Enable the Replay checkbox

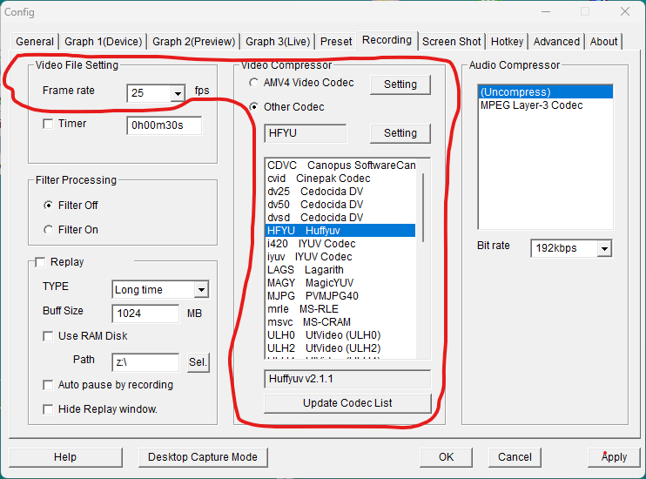click(40, 262)
